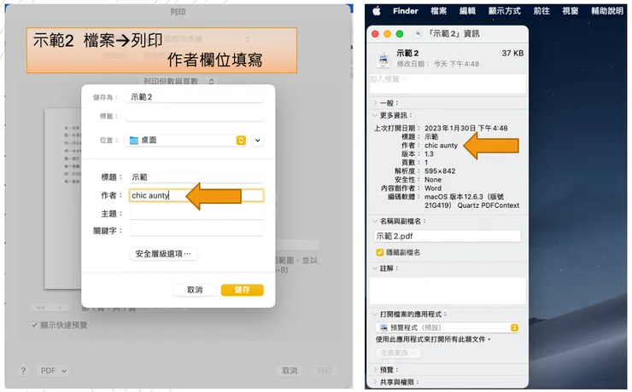
Task: Collapse the 名稱與副檔名 section
Action: (x=374, y=221)
